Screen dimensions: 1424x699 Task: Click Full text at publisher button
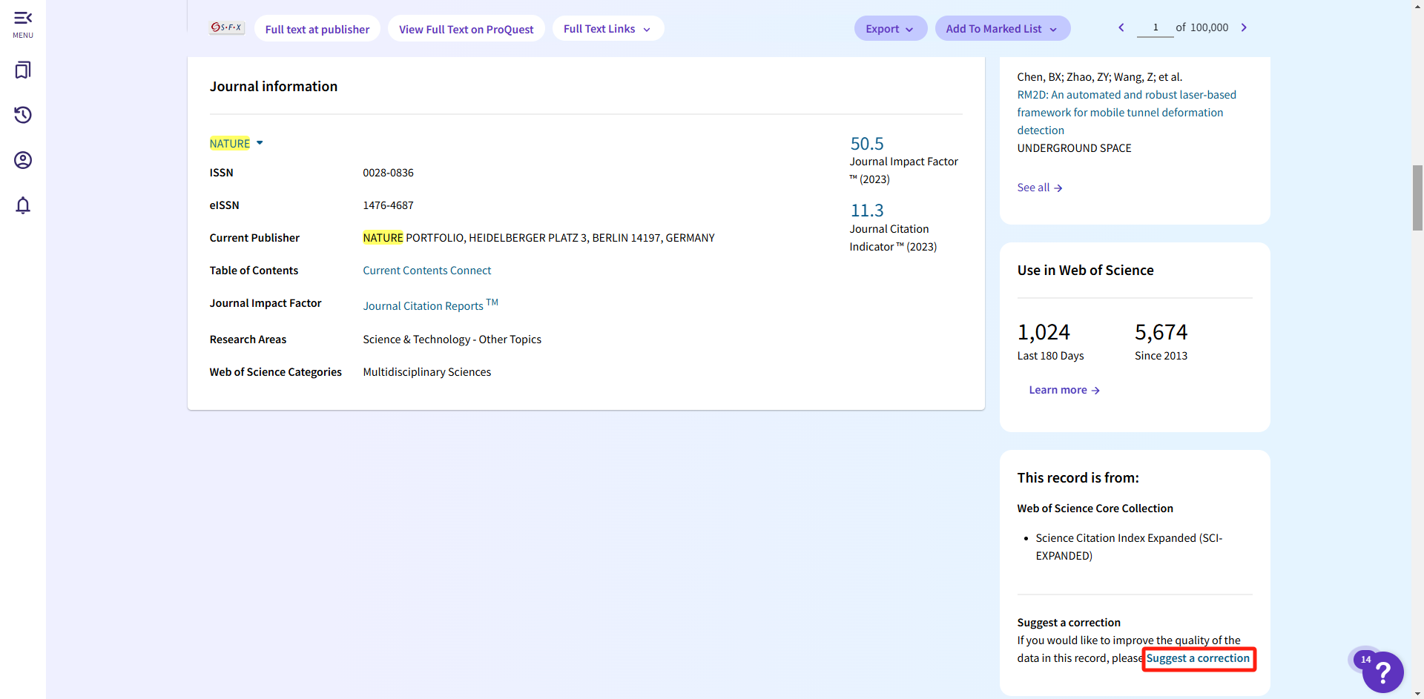(x=317, y=30)
